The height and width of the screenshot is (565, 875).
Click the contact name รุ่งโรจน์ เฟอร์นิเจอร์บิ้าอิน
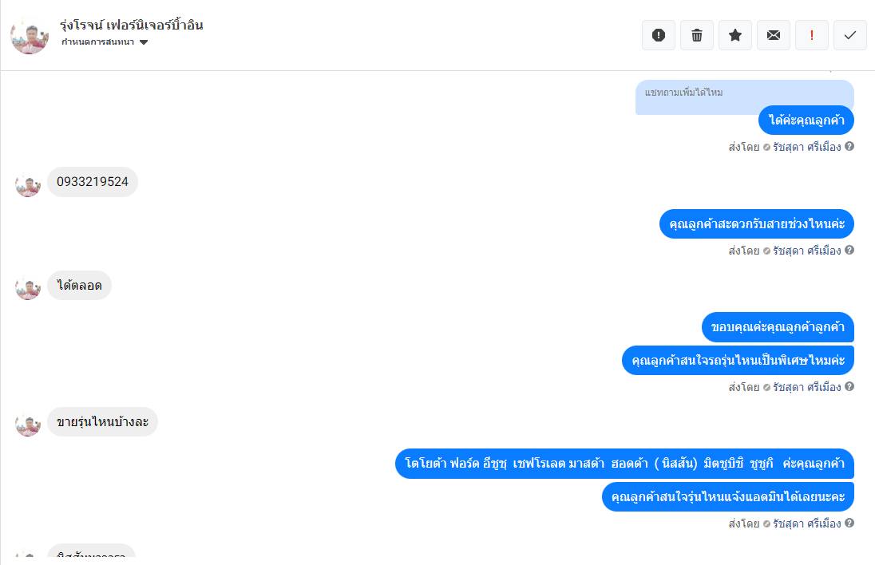click(132, 25)
